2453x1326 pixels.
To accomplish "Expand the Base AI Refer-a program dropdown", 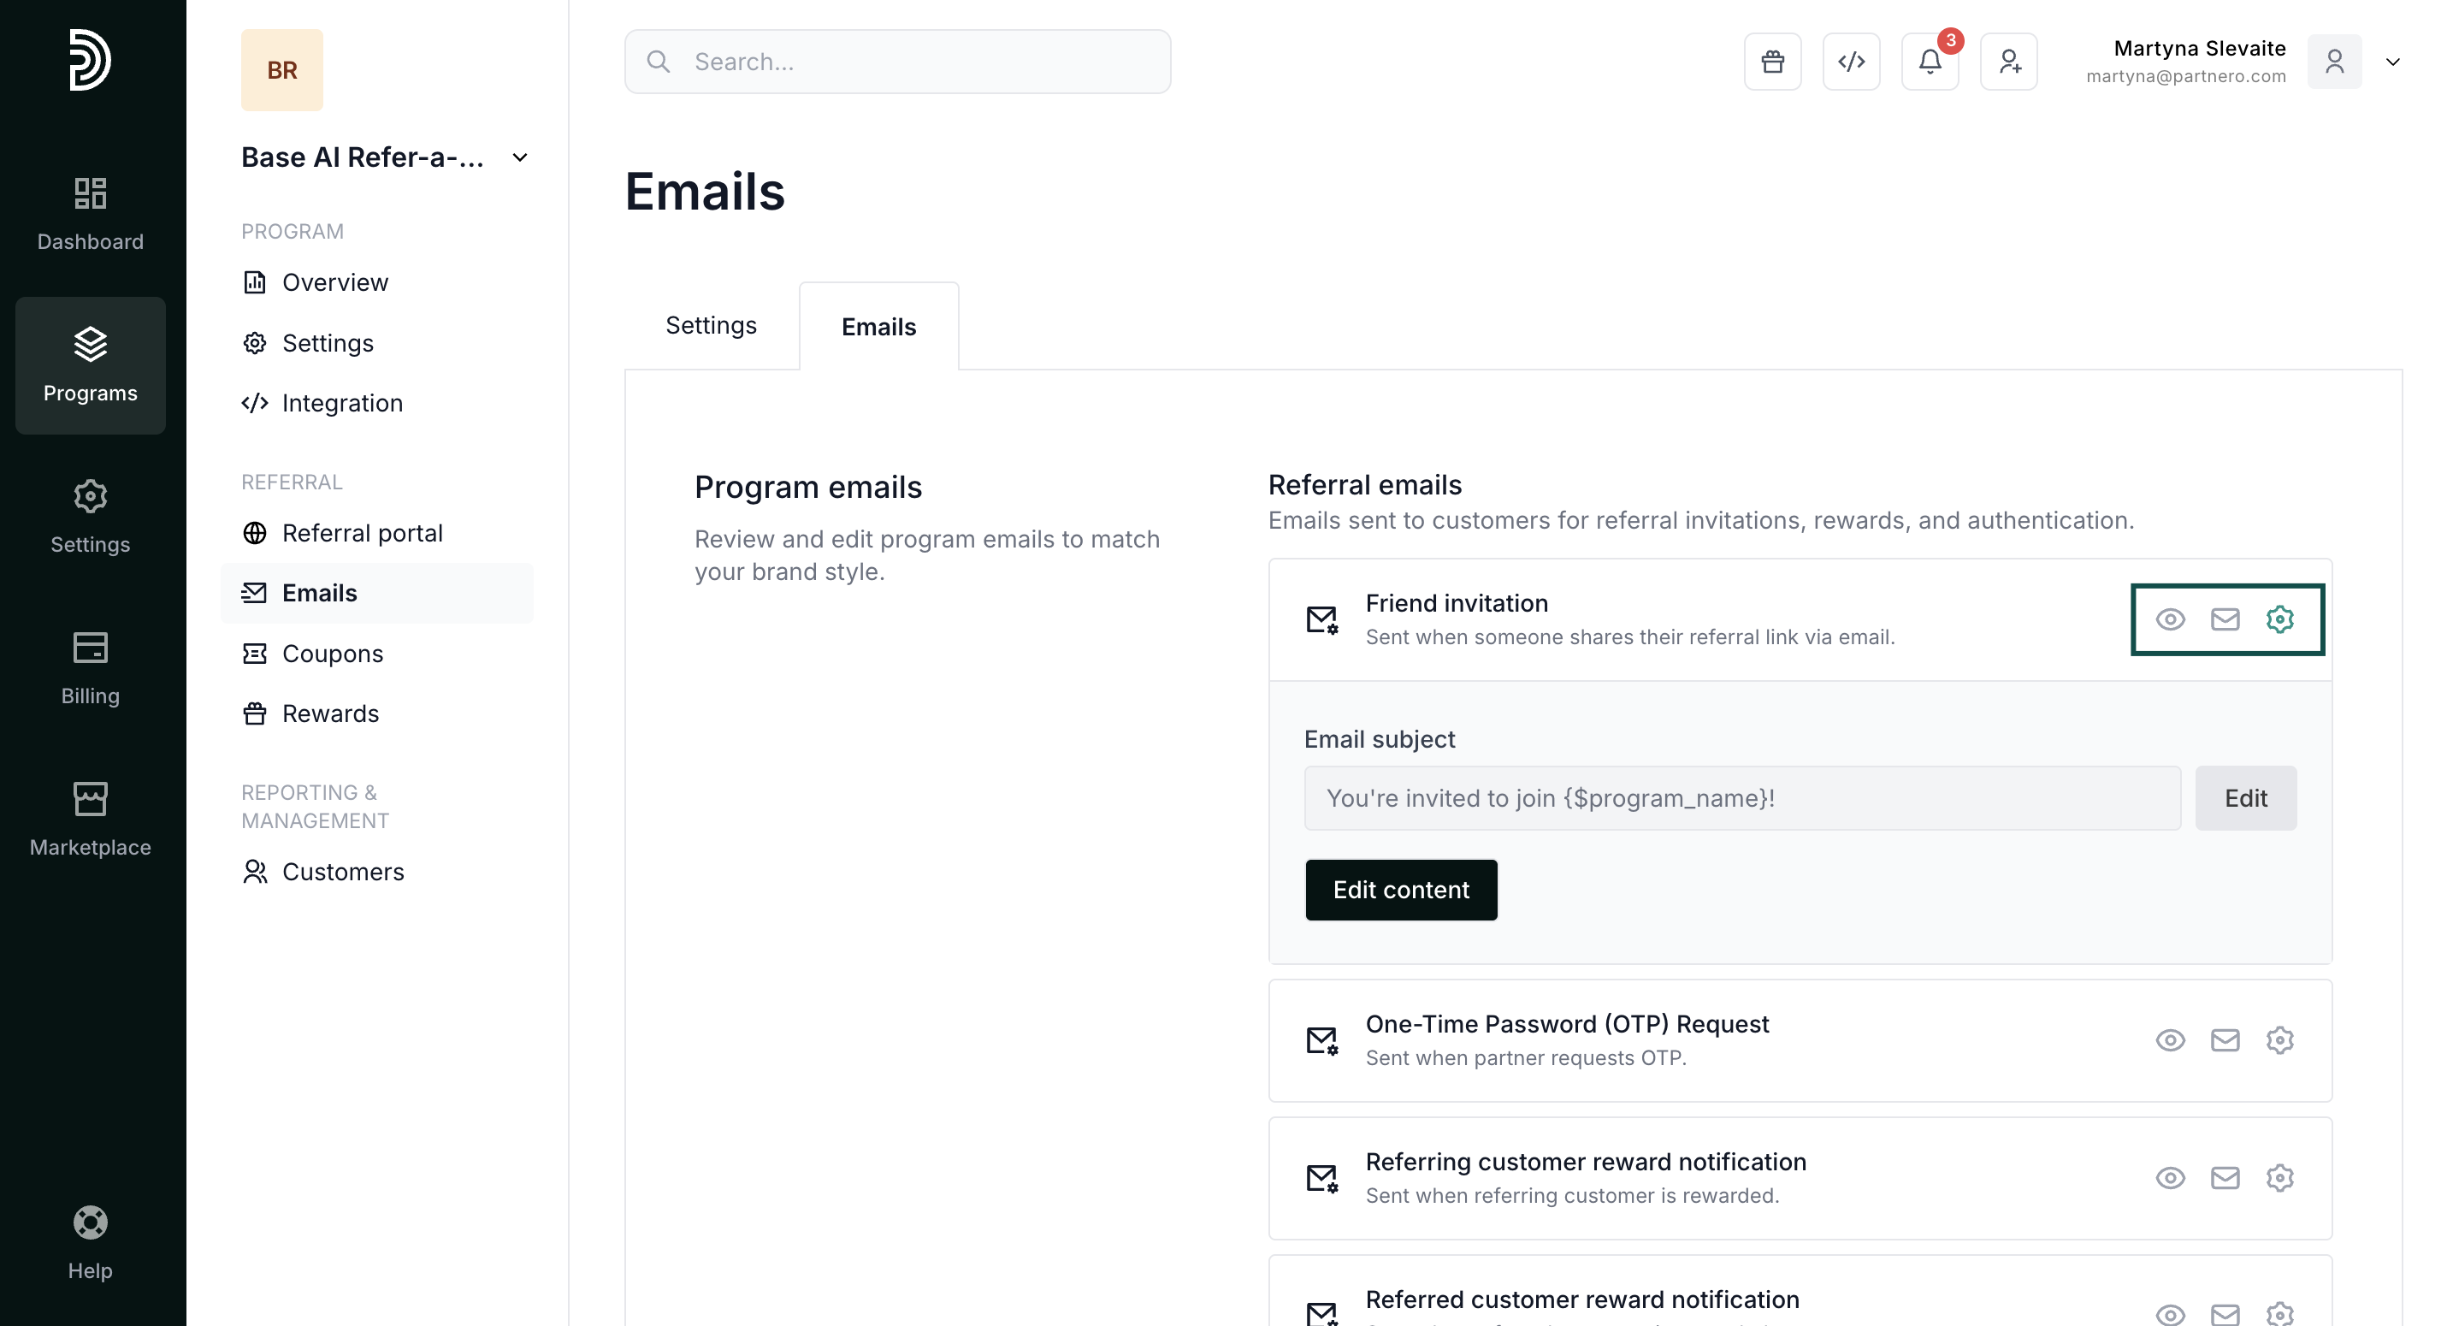I will pos(520,157).
